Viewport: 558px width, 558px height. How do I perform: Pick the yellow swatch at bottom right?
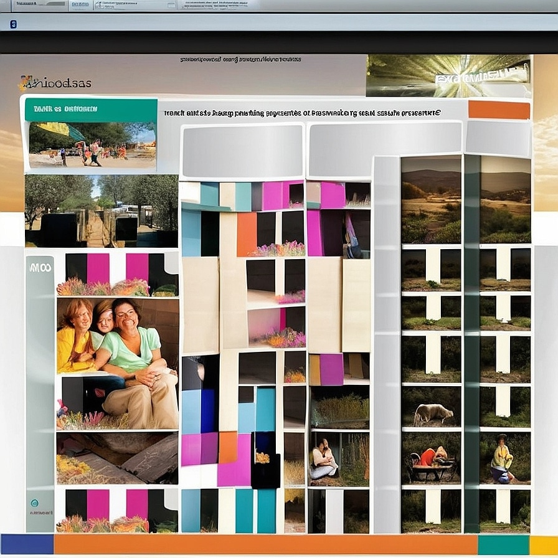544,544
